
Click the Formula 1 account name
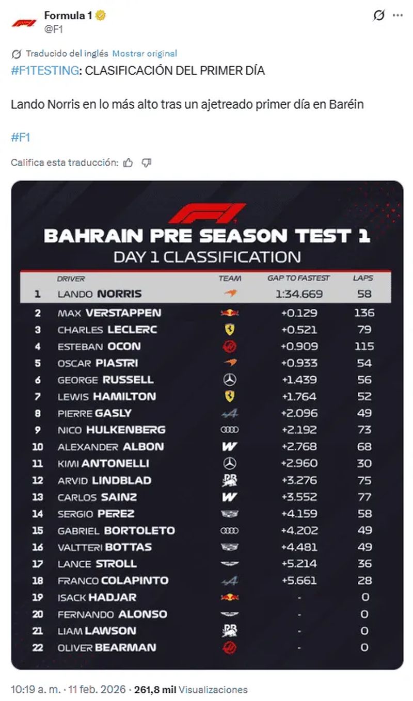click(68, 16)
